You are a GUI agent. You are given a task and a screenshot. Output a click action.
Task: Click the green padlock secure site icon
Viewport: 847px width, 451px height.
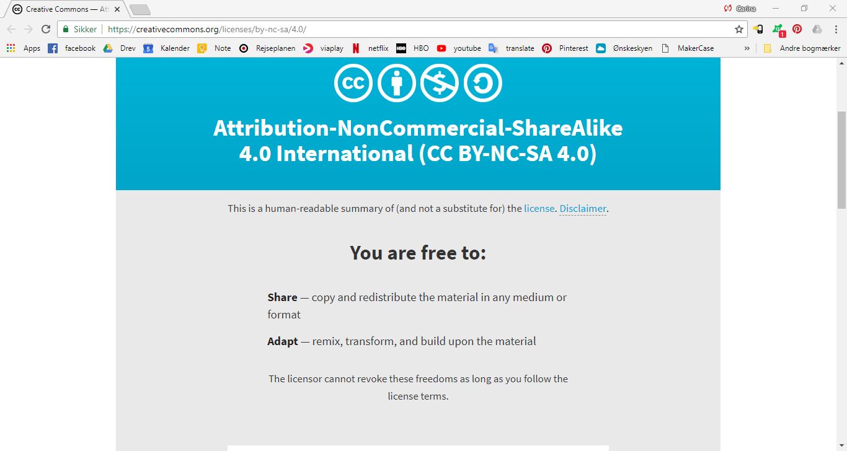(x=66, y=29)
